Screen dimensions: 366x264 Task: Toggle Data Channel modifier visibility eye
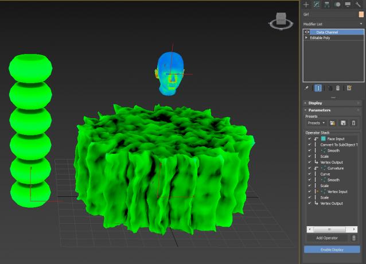tap(307, 32)
